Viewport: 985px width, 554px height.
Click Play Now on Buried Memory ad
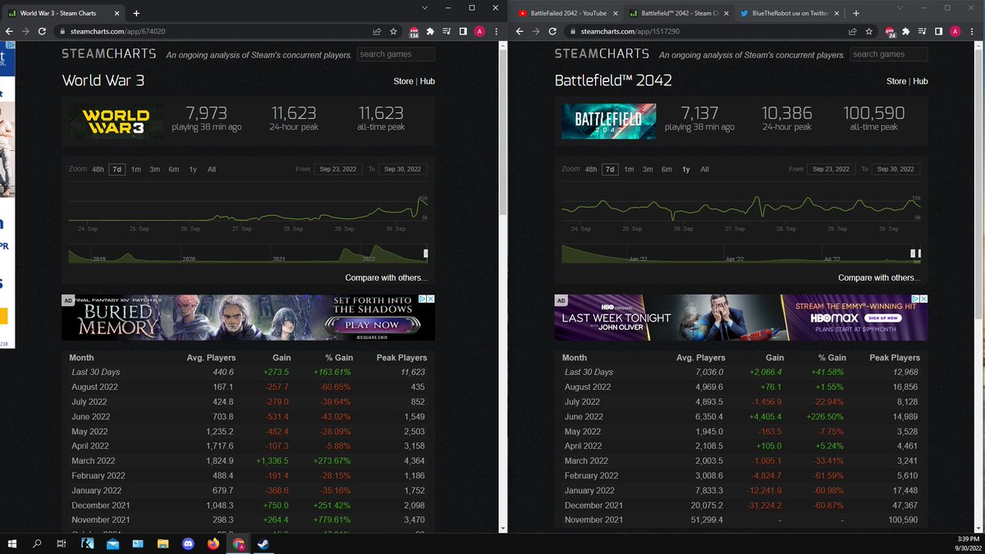372,325
